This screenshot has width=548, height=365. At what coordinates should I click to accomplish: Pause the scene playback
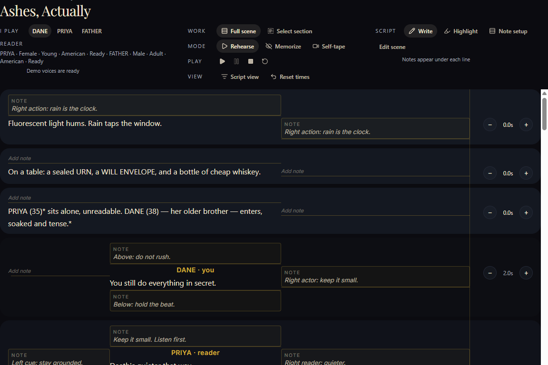[236, 61]
